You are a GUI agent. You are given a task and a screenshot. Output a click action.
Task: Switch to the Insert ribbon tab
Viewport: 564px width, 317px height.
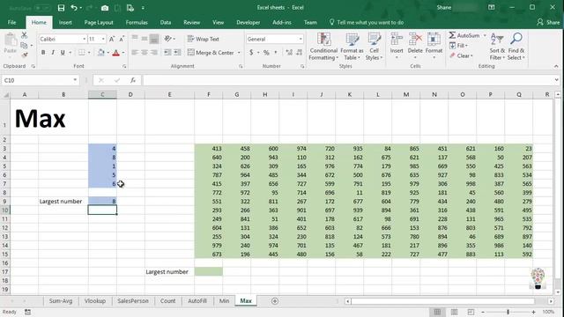[65, 22]
